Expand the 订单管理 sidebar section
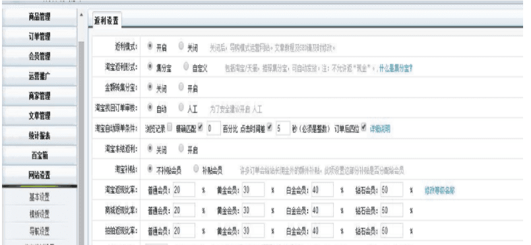 tap(40, 36)
